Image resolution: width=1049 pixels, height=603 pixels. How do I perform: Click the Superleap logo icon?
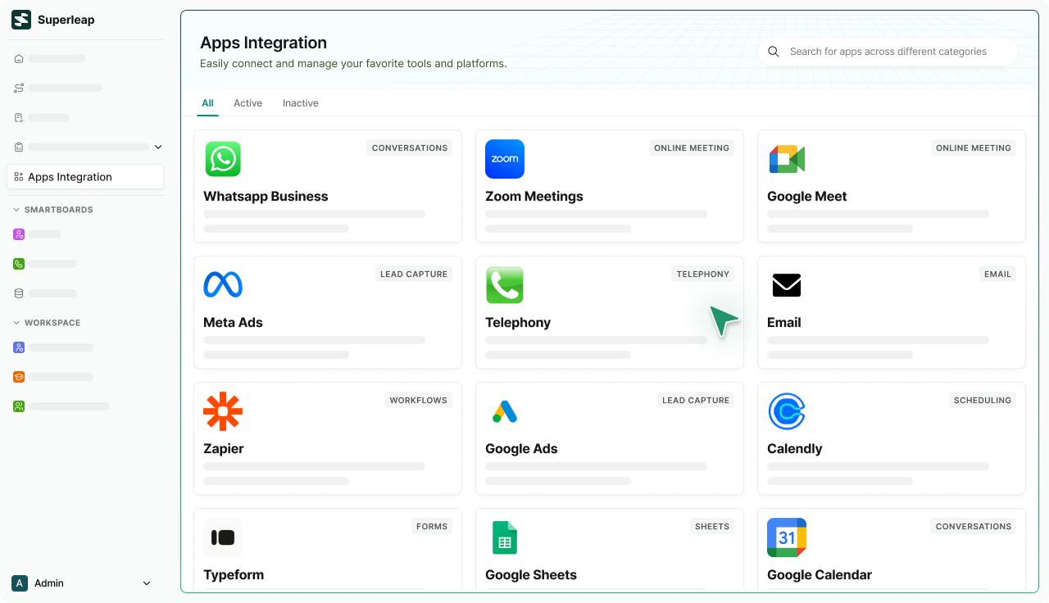tap(21, 20)
